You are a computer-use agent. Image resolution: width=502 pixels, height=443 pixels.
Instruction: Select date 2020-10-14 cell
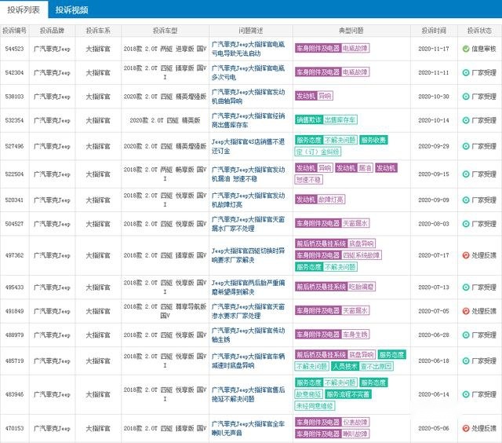pyautogui.click(x=434, y=120)
